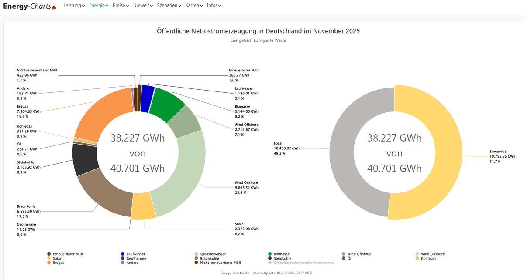Open the Leistung dropdown menu

point(74,5)
